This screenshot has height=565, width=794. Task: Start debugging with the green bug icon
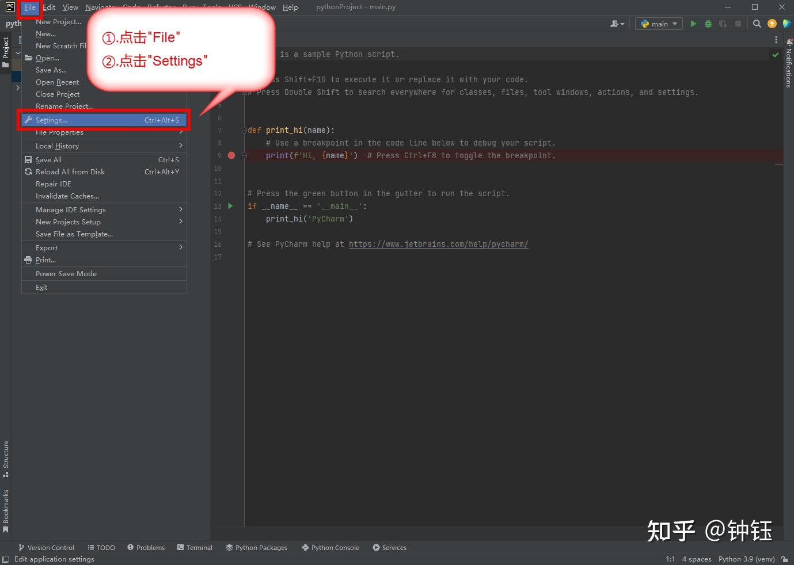(x=708, y=24)
